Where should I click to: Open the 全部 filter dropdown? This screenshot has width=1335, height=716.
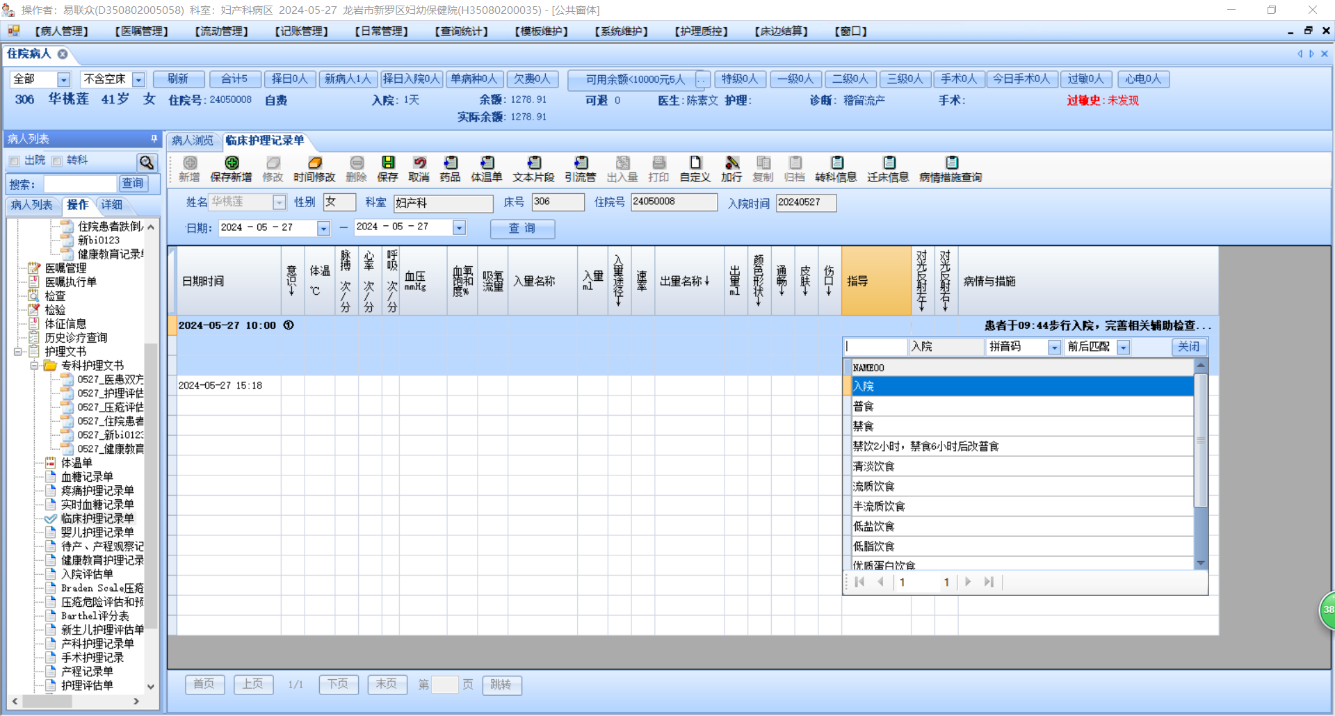[x=63, y=80]
